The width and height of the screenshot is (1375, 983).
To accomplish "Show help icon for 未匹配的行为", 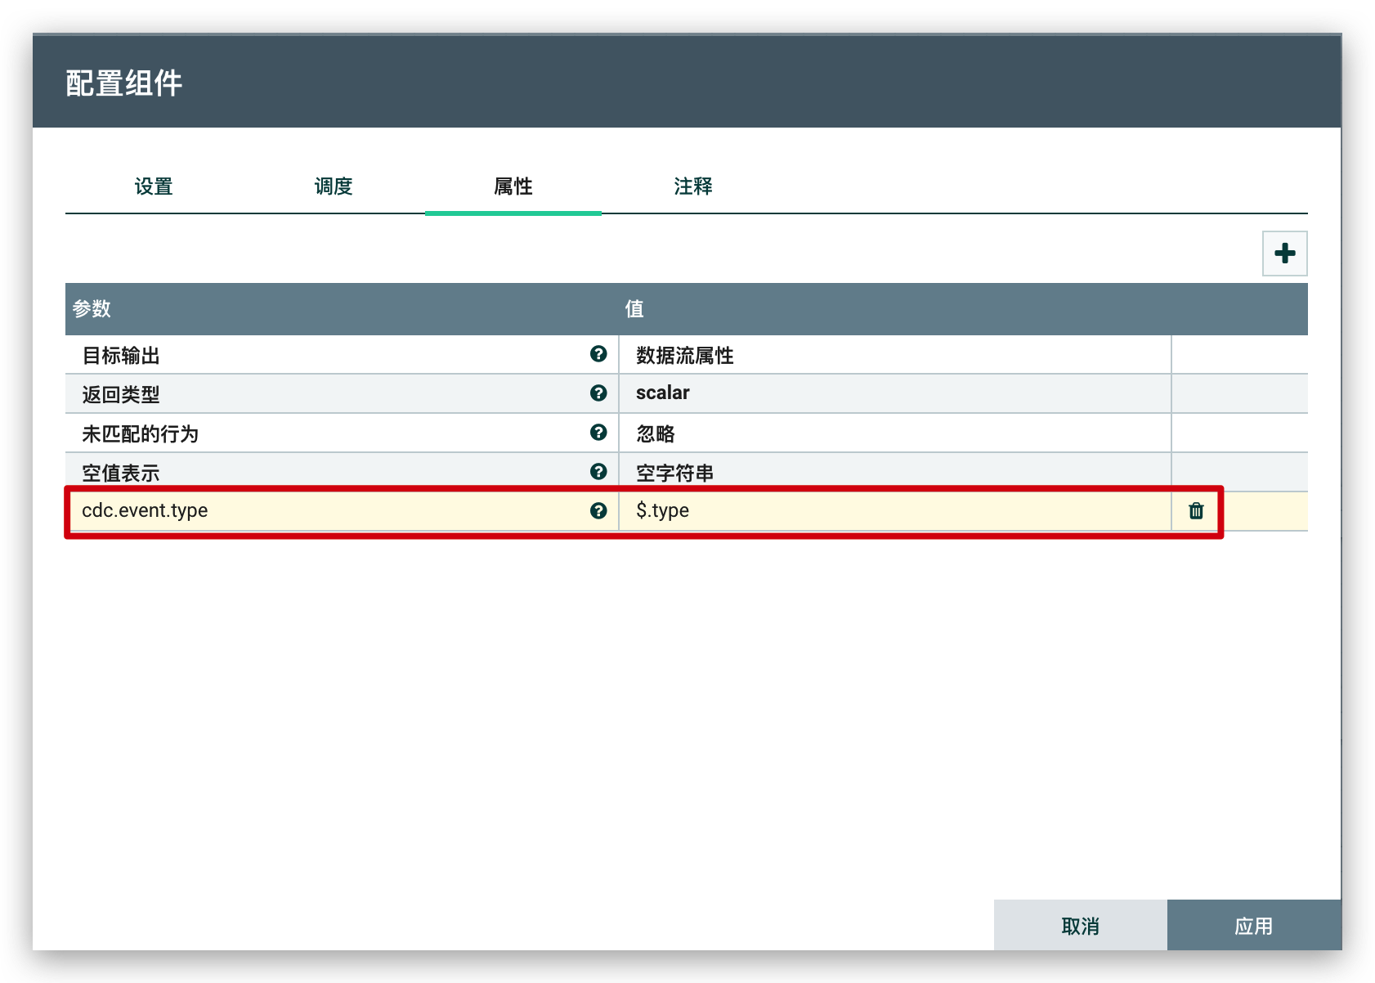I will coord(598,433).
